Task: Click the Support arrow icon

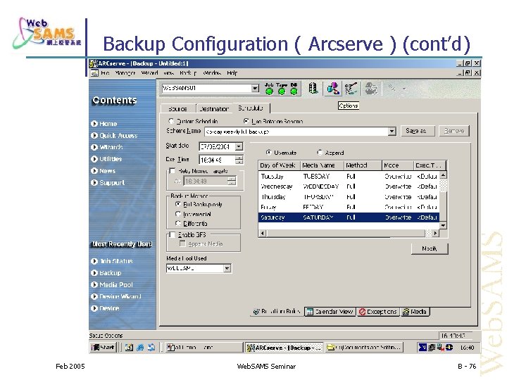Action: (x=94, y=182)
